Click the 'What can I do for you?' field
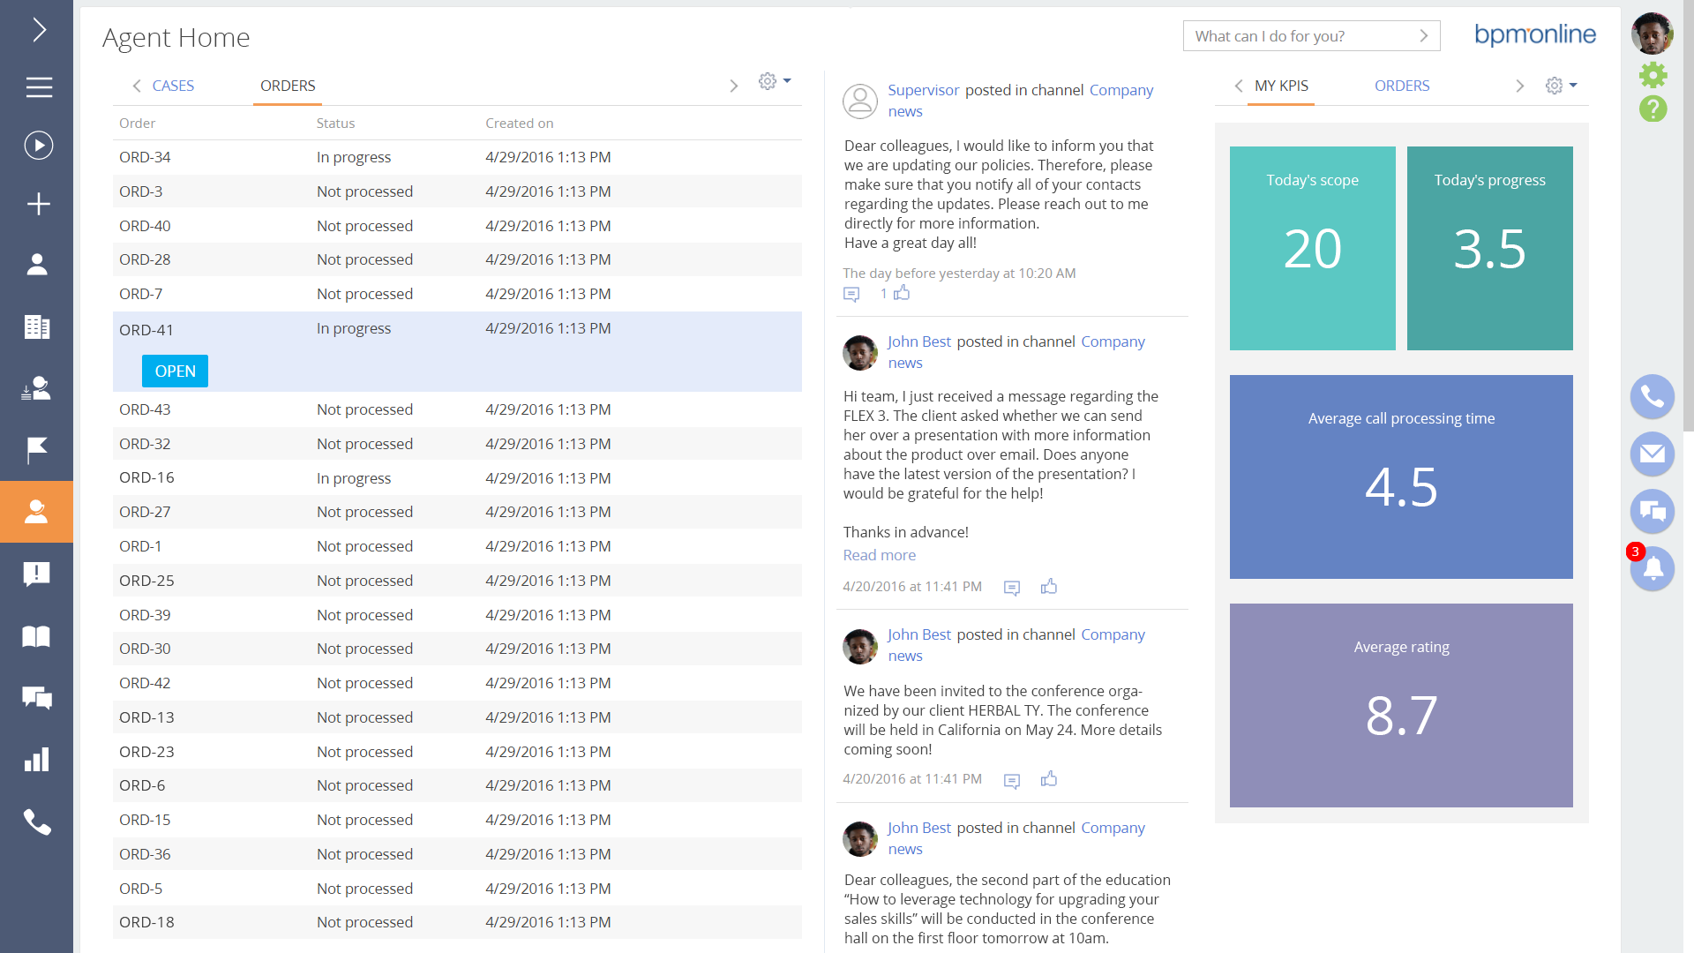 [x=1299, y=36]
